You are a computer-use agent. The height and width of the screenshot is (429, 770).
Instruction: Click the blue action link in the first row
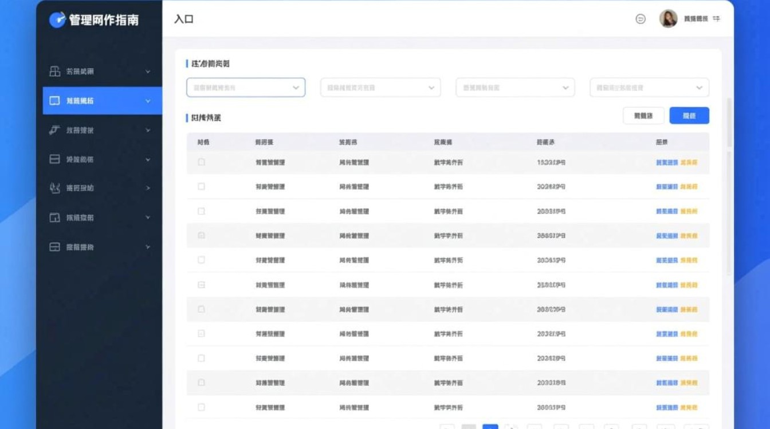coord(667,162)
